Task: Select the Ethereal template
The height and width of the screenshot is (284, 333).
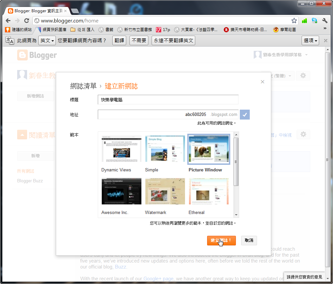Action: tap(209, 196)
